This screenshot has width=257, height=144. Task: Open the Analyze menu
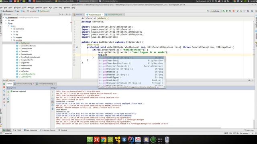coord(31,8)
